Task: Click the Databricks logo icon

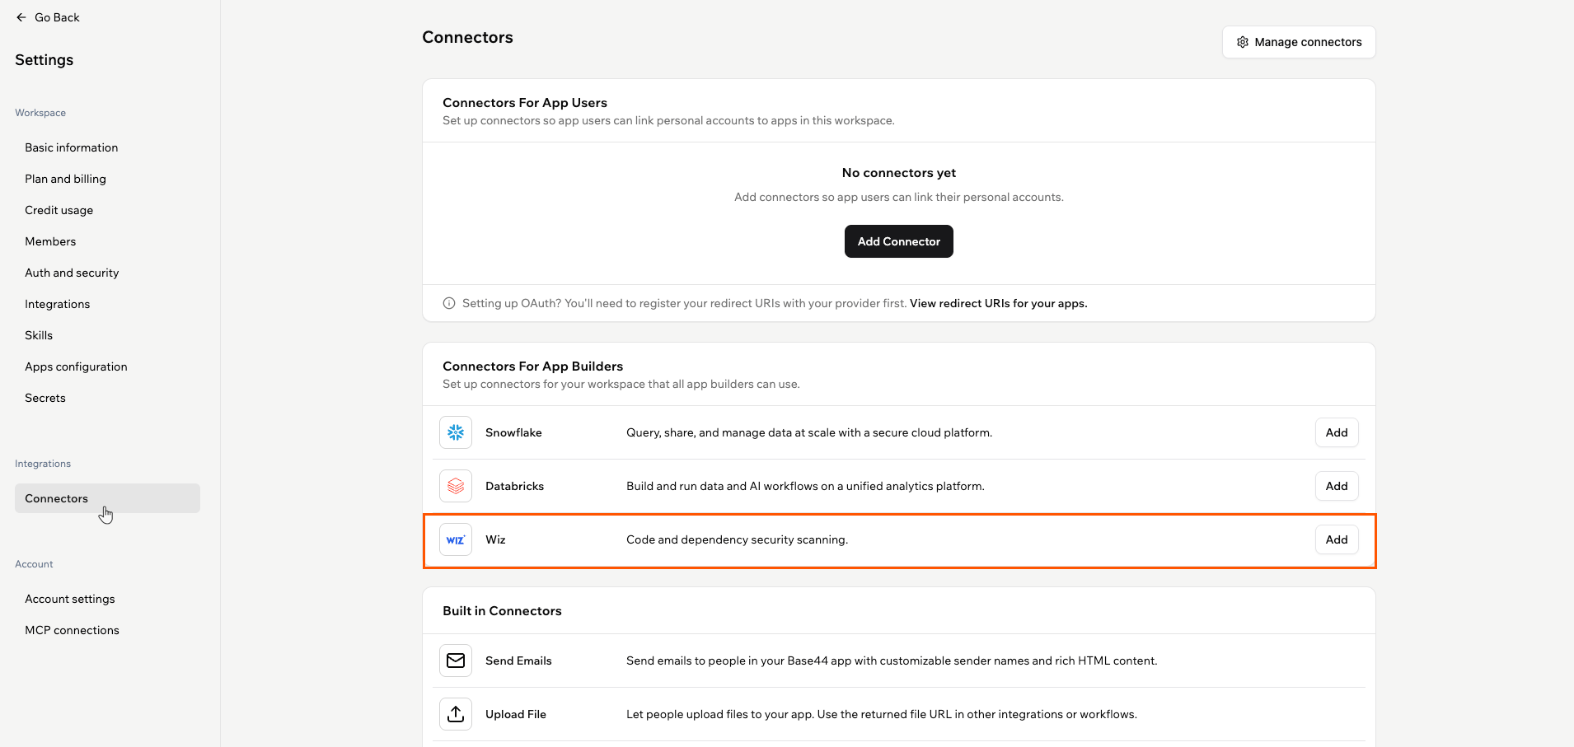Action: (x=456, y=486)
